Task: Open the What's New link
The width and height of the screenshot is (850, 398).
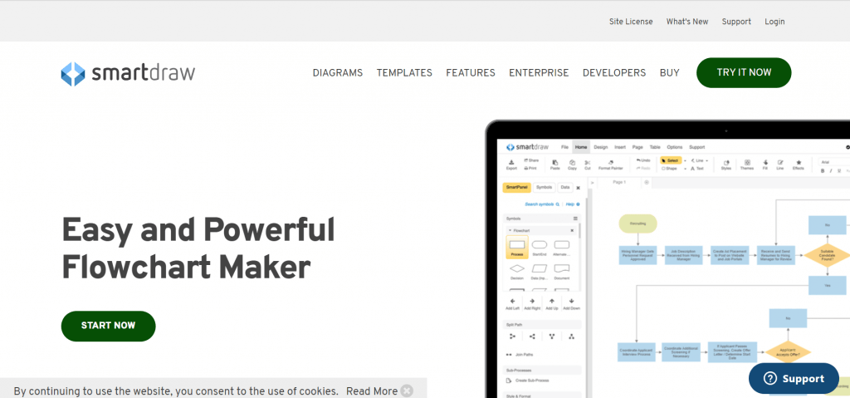Action: [x=687, y=22]
